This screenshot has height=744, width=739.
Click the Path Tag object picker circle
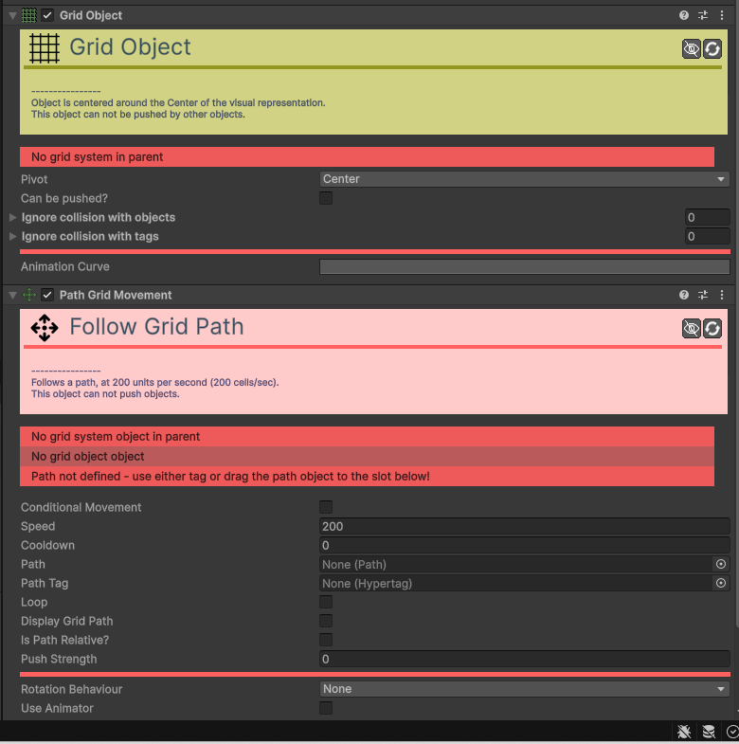point(721,583)
